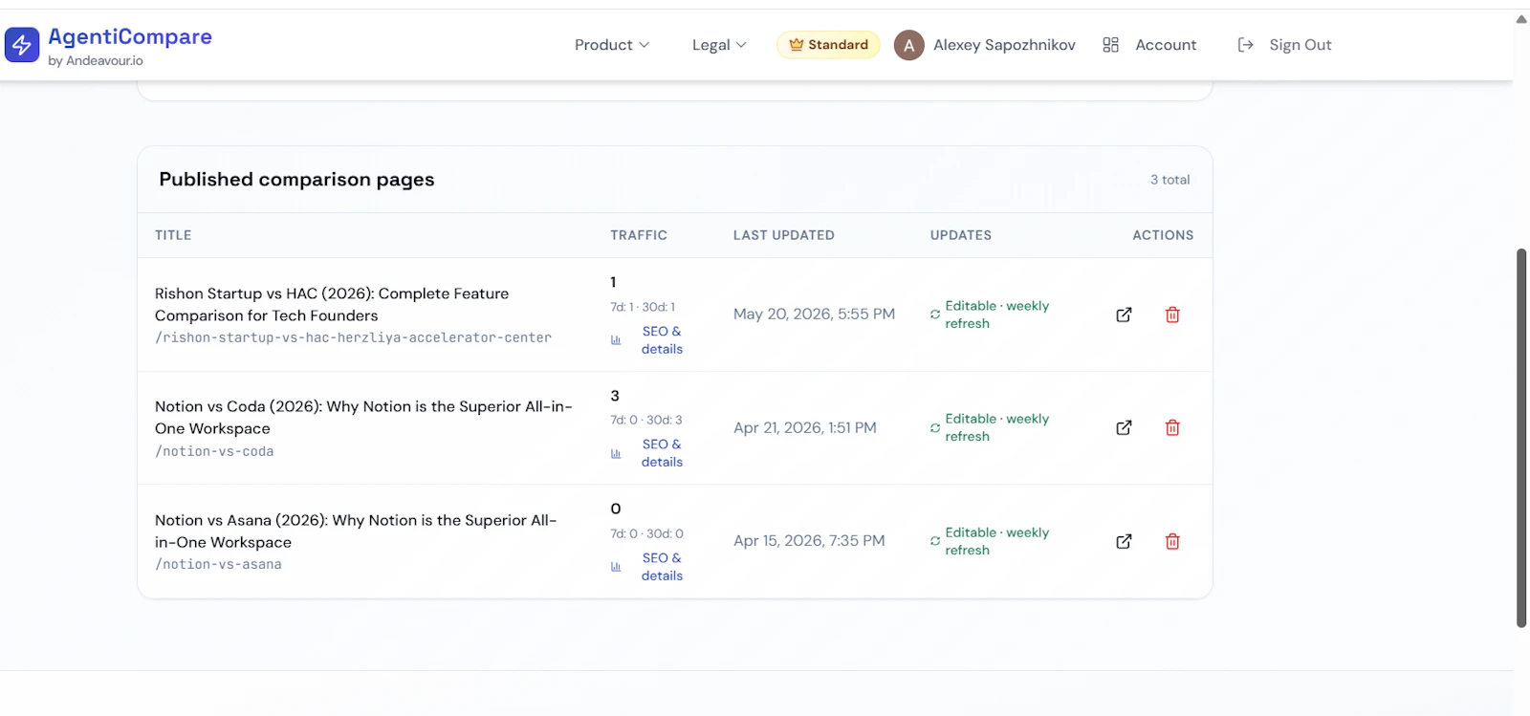
Task: Click chart icon in Notion vs Coda traffic cell
Action: 616,453
